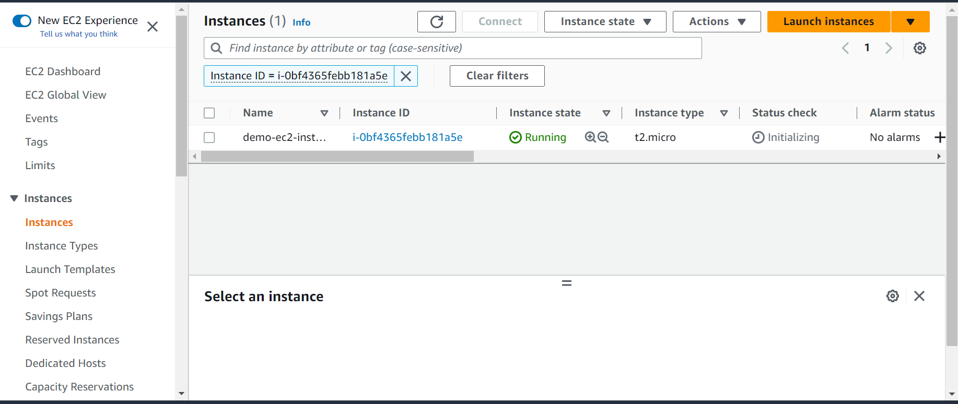This screenshot has width=958, height=404.
Task: Click the sidebar vertical scrollbar thumb
Action: (181, 97)
